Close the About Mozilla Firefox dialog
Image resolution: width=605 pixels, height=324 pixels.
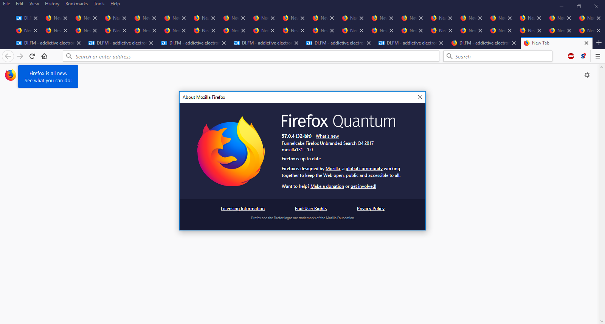point(420,97)
